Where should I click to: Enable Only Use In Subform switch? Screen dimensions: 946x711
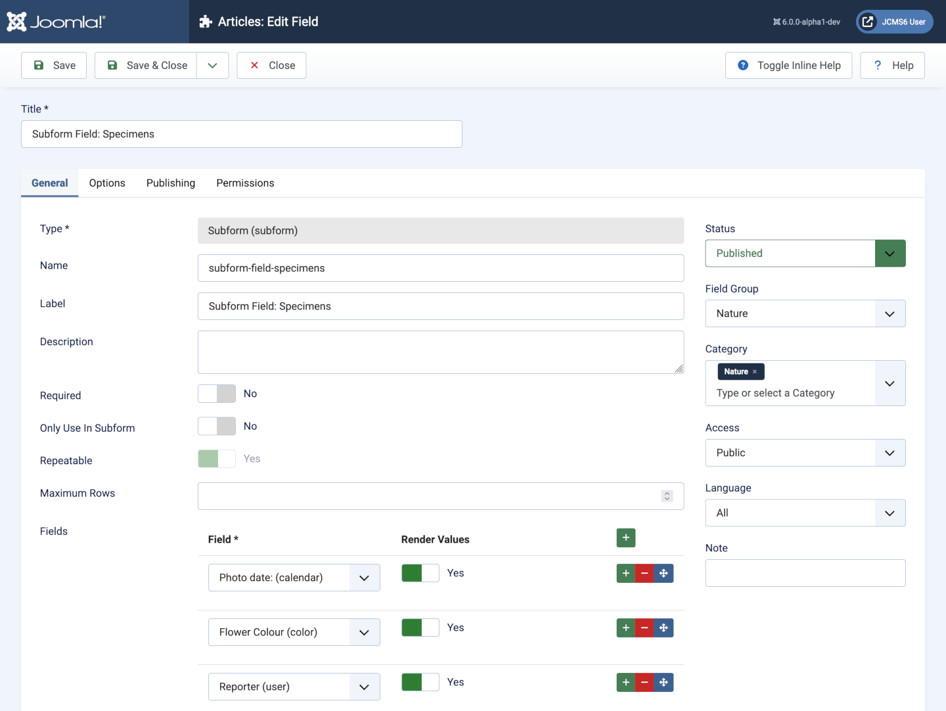(217, 426)
